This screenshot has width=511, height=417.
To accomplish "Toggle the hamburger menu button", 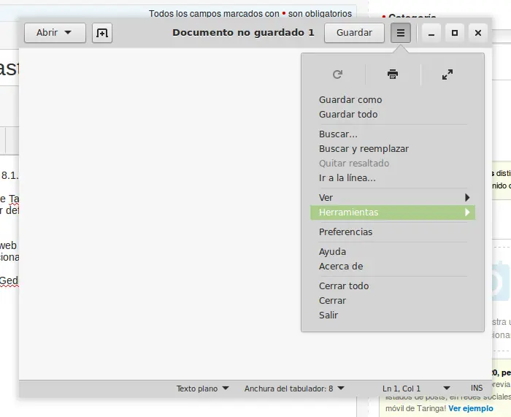I will (401, 33).
